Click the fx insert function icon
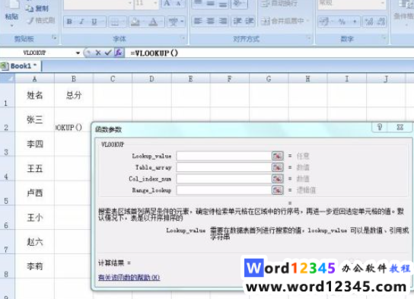This screenshot has height=299, width=414. [x=119, y=52]
